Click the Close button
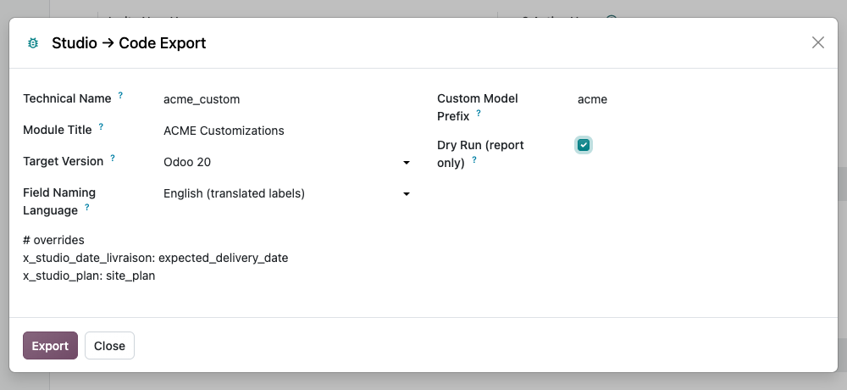This screenshot has width=847, height=390. point(109,346)
